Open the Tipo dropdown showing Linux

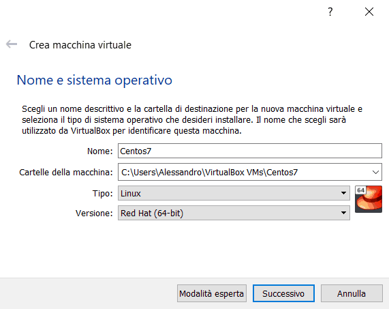tap(234, 193)
